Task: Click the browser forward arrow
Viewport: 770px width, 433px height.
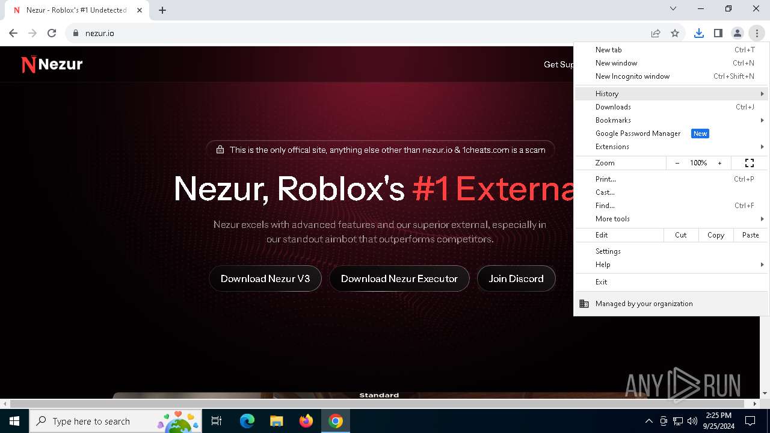Action: click(x=32, y=33)
